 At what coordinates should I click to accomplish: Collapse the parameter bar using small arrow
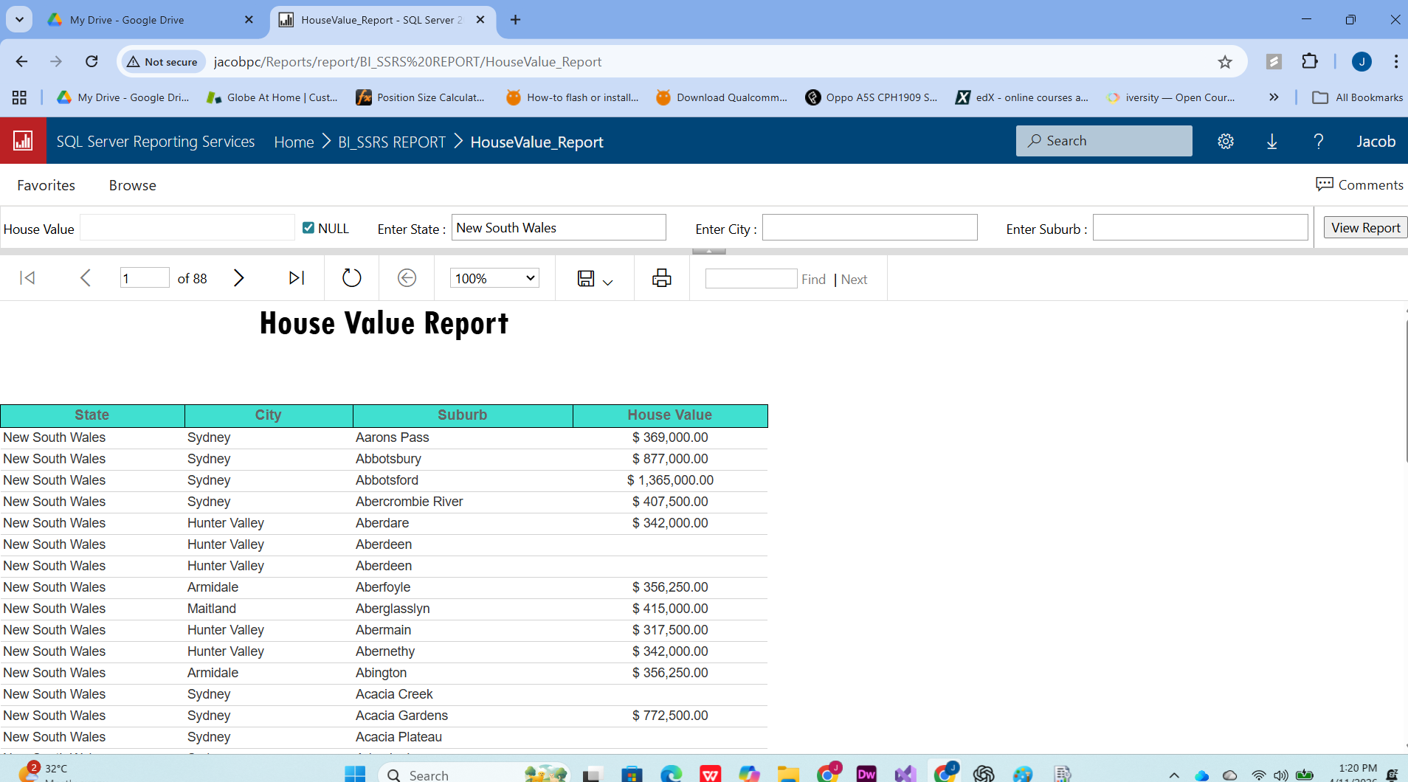[x=708, y=252]
